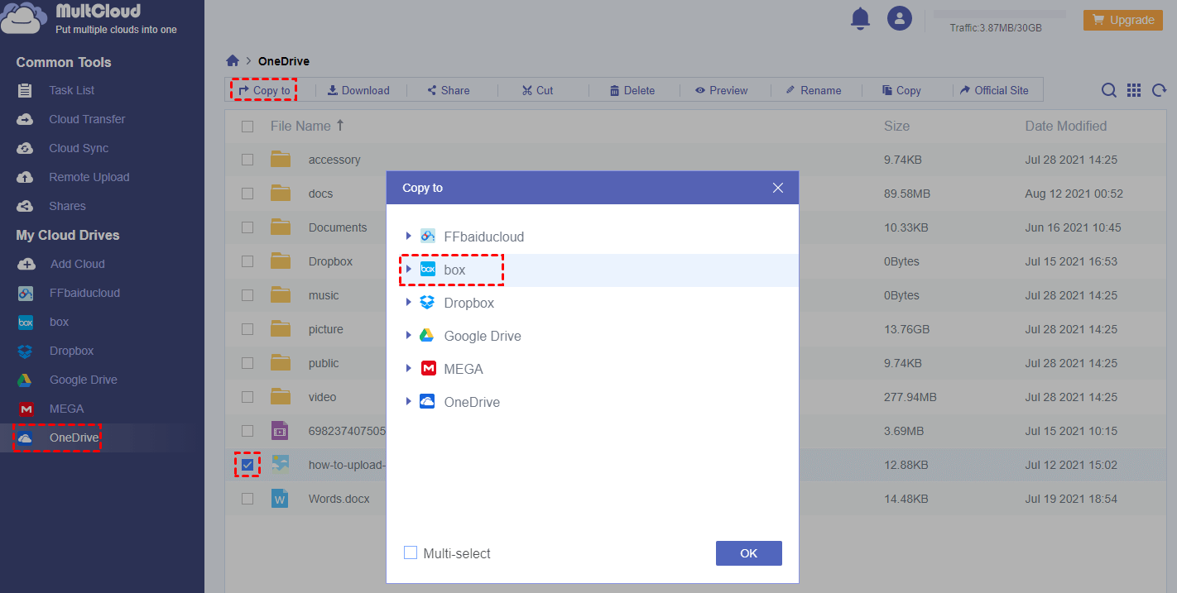The image size is (1177, 593).
Task: Select MEGA destination in dialog
Action: (x=464, y=369)
